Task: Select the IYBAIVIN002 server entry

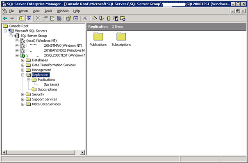Action: point(55,50)
